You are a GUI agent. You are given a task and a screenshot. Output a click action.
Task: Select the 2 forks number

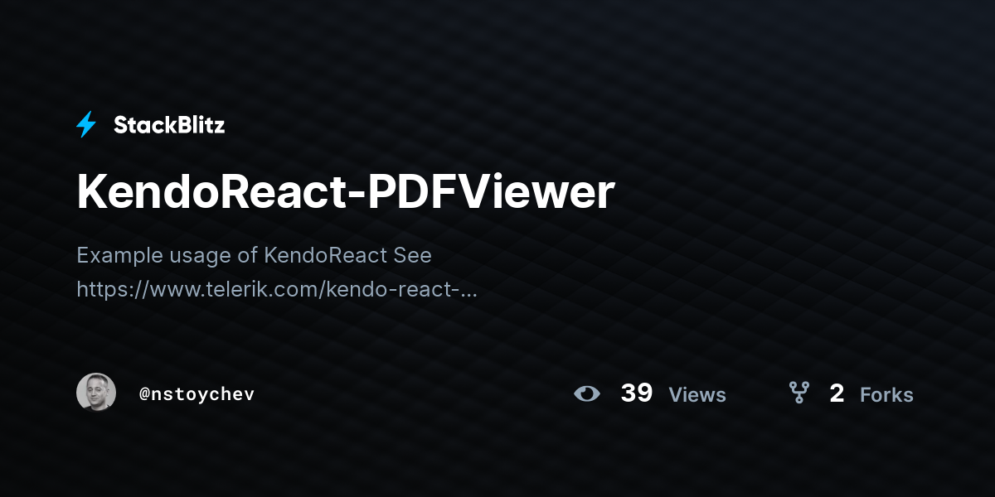pos(837,393)
